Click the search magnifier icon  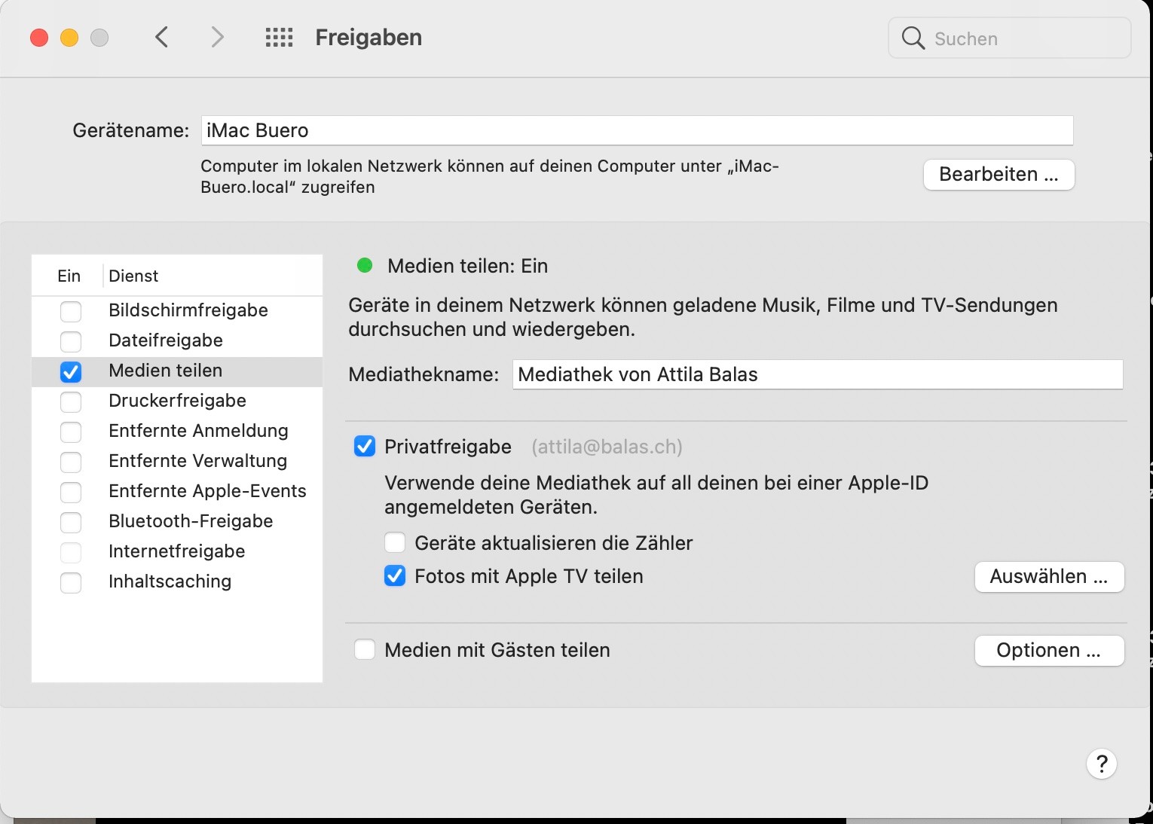tap(913, 38)
